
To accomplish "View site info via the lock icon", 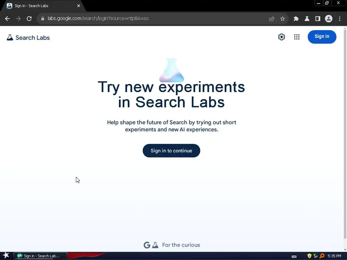I will point(43,19).
